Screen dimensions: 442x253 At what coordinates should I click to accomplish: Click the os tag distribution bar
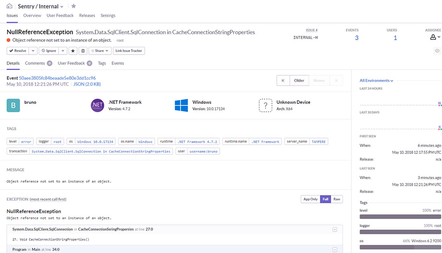pyautogui.click(x=400, y=247)
